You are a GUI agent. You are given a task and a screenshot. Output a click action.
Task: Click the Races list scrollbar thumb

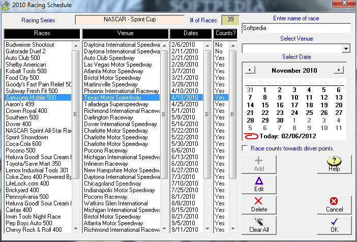(x=76, y=114)
